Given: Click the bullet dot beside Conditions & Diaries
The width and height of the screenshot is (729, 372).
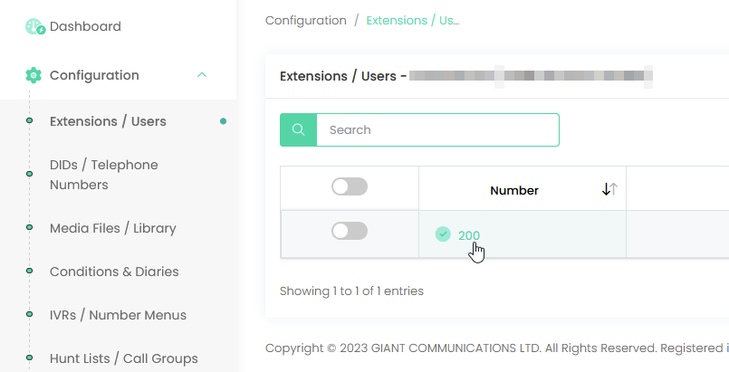Looking at the screenshot, I should [x=29, y=271].
